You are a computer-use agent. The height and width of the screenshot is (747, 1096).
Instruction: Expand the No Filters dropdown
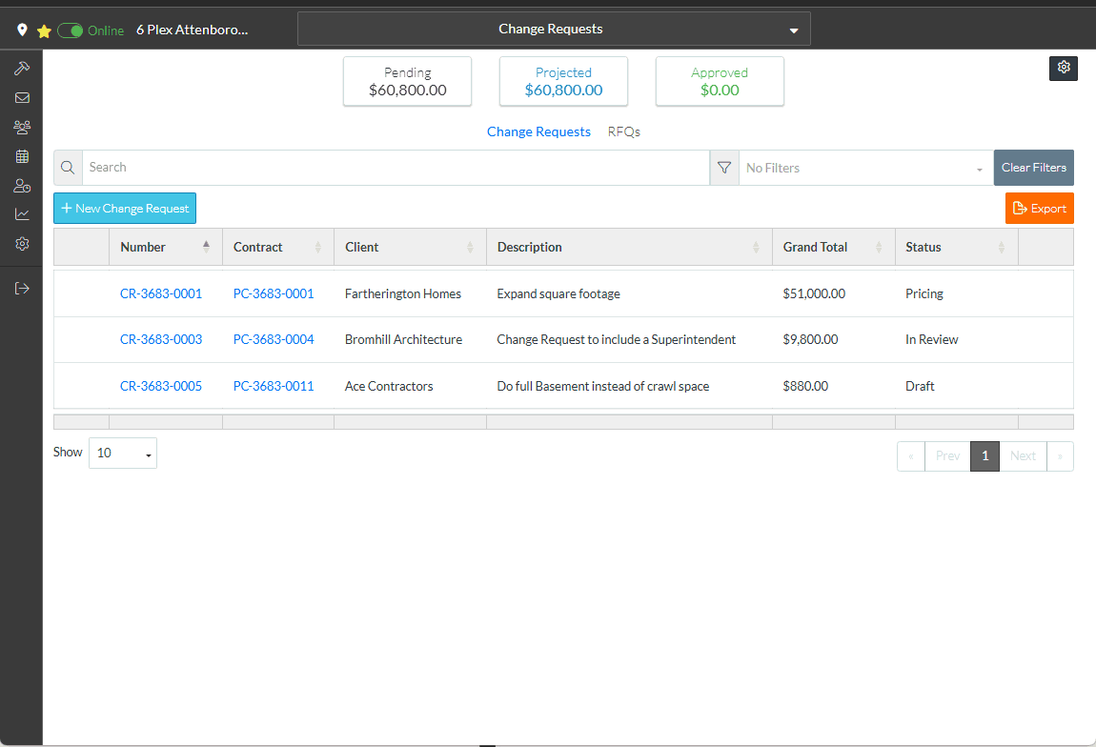864,168
